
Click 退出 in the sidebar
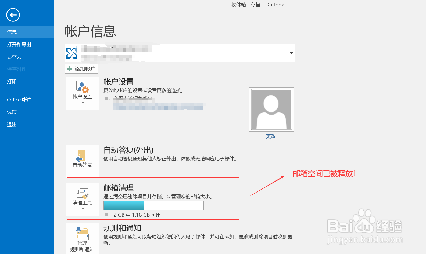point(27,125)
